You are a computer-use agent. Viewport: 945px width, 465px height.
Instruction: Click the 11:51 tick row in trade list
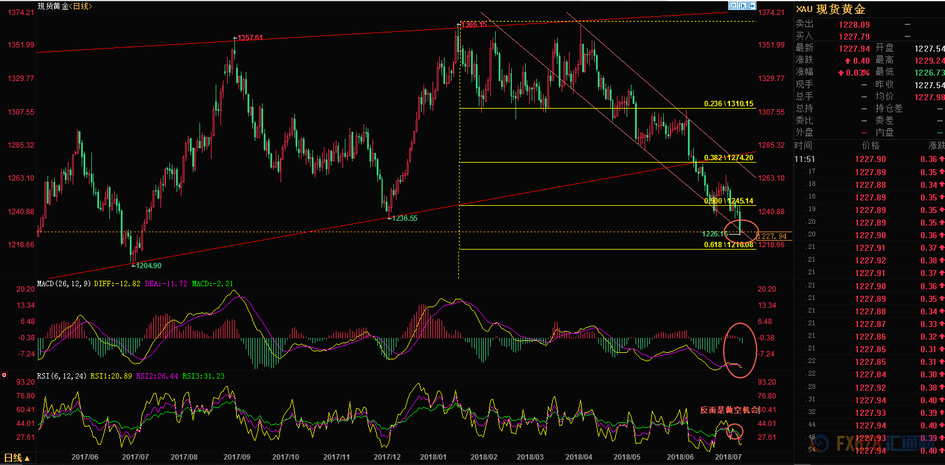tap(804, 159)
